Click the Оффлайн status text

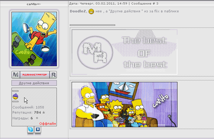coord(48,124)
